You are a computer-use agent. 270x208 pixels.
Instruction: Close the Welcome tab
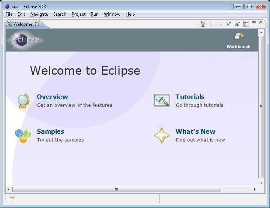(x=37, y=24)
